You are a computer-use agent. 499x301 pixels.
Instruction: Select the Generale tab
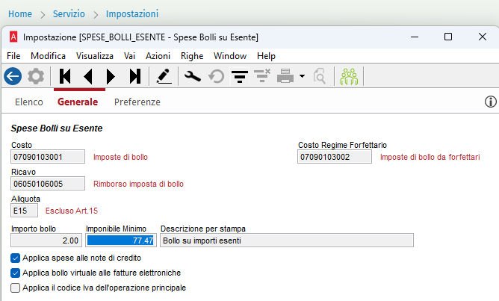[x=78, y=102]
